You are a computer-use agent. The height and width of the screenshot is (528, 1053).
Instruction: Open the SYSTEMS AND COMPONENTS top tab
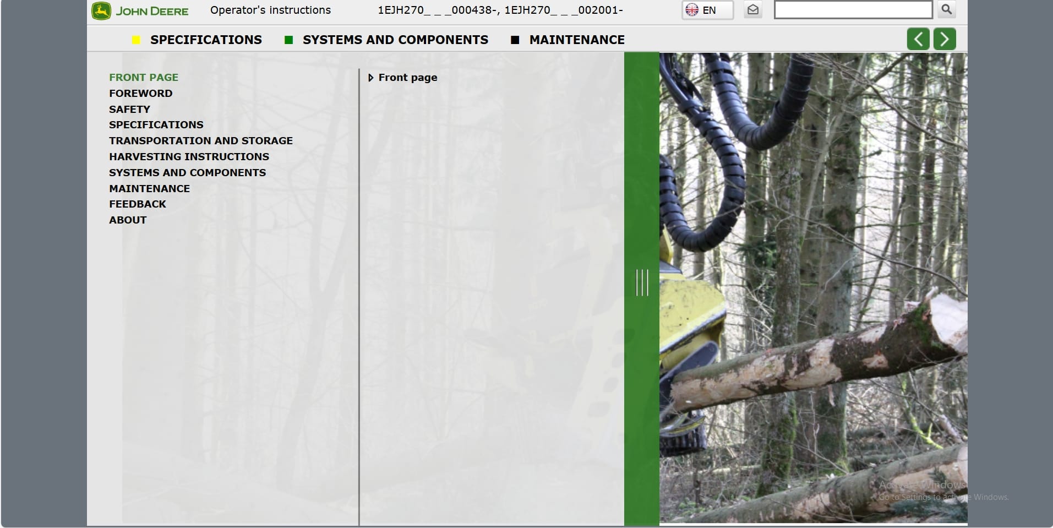pyautogui.click(x=395, y=40)
